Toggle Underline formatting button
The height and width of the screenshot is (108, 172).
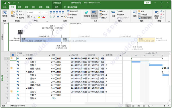[35, 17]
